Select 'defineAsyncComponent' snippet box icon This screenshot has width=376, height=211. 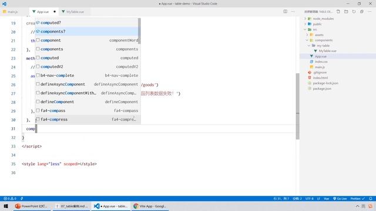(x=38, y=84)
